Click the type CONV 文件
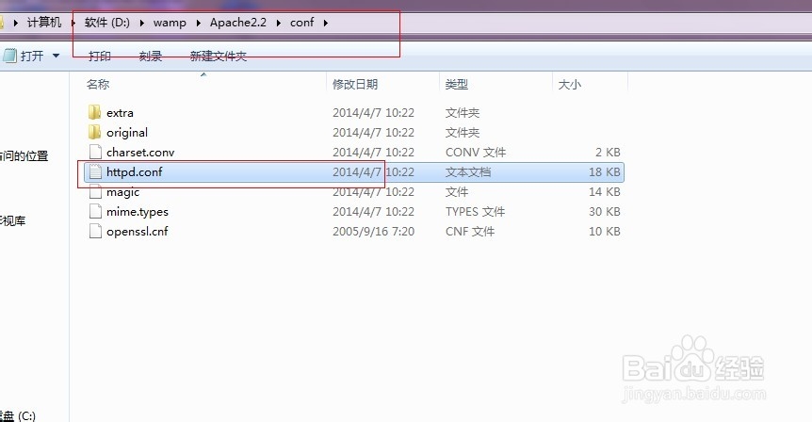Image resolution: width=812 pixels, height=422 pixels. [476, 153]
